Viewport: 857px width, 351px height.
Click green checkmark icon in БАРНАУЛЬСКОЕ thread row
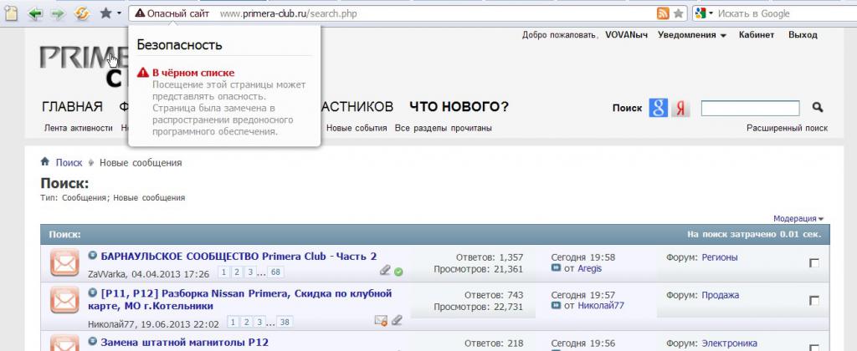point(398,272)
